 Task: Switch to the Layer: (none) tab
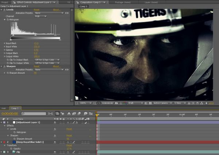point(151,3)
